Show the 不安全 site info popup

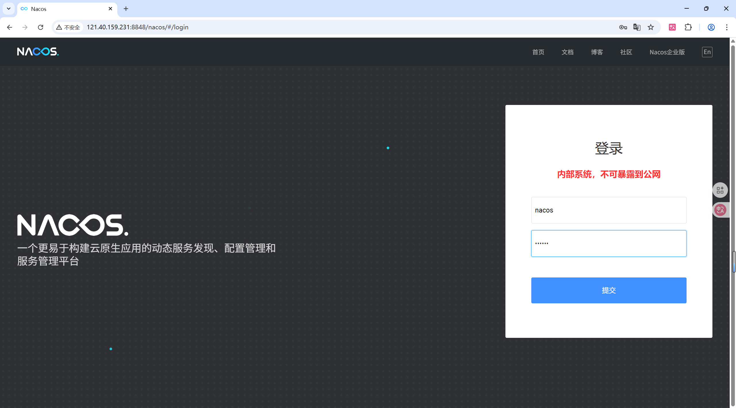click(68, 27)
